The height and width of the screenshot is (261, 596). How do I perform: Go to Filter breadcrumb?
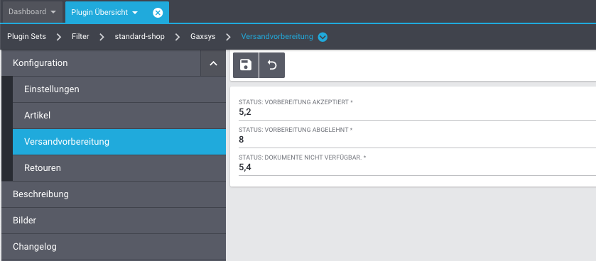[x=80, y=37]
